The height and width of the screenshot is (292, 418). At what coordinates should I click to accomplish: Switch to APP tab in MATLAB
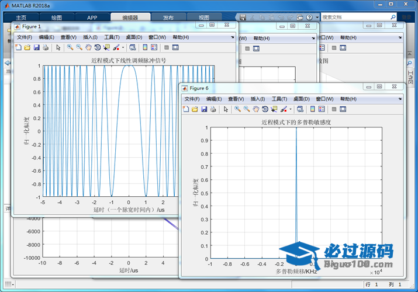tap(92, 18)
